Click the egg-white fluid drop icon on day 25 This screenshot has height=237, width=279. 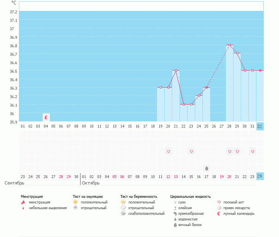(x=207, y=168)
